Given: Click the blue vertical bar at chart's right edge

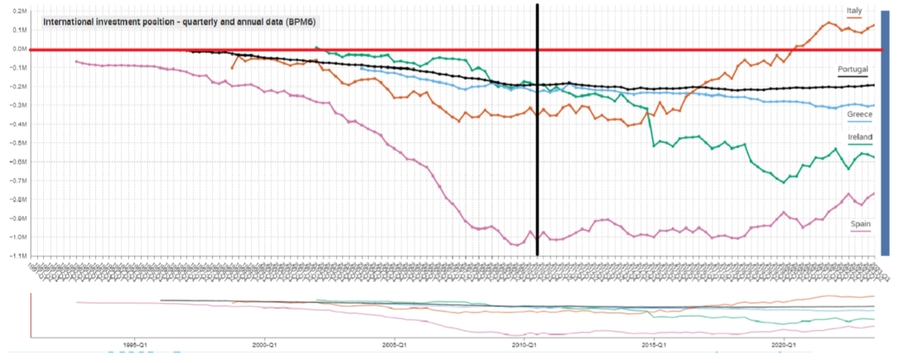Looking at the screenshot, I should [x=885, y=133].
